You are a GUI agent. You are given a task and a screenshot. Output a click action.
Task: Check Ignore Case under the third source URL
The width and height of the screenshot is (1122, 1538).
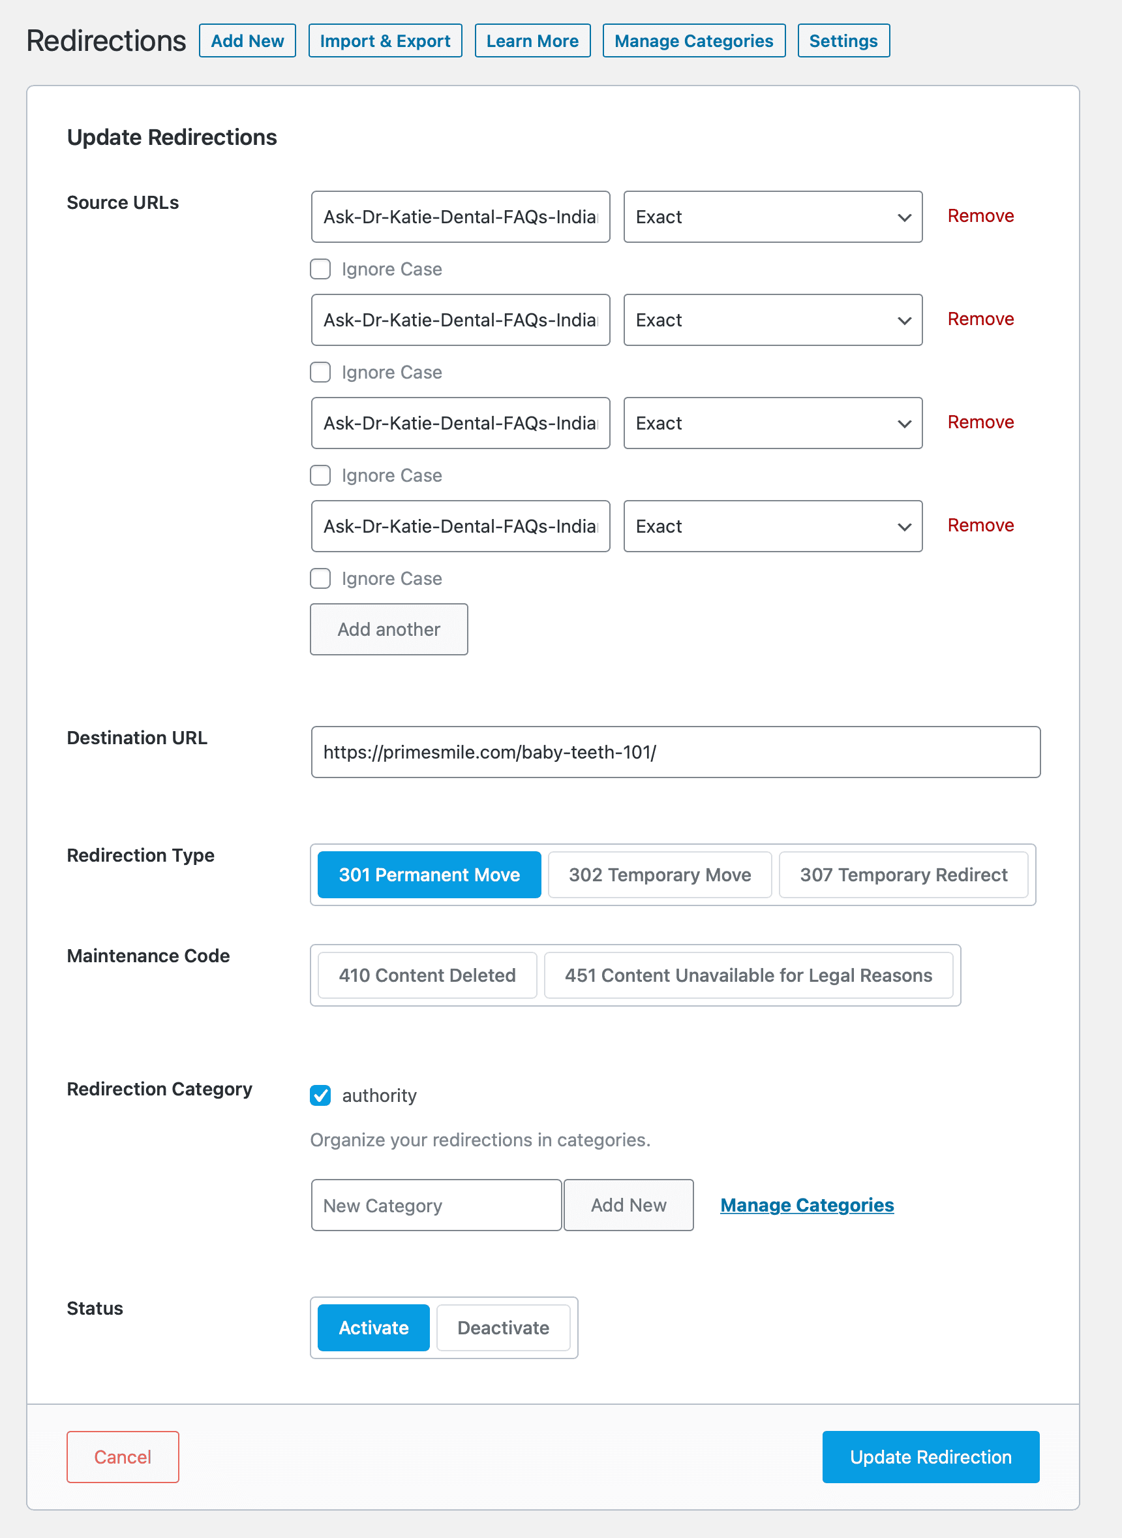point(320,476)
